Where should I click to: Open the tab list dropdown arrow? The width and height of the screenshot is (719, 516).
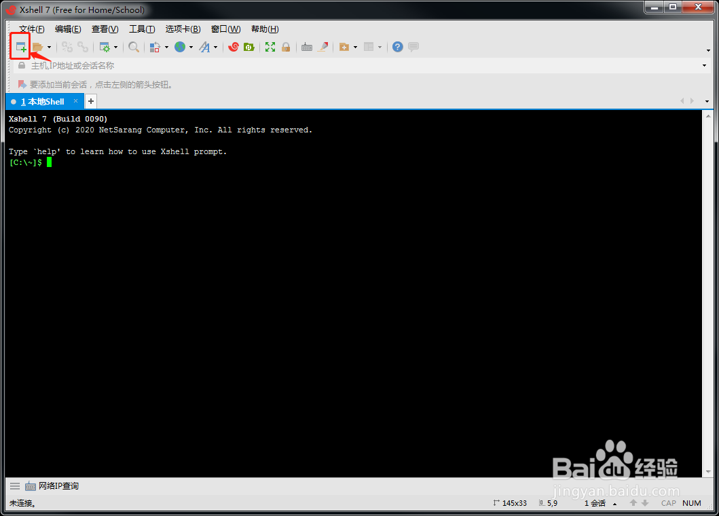707,101
